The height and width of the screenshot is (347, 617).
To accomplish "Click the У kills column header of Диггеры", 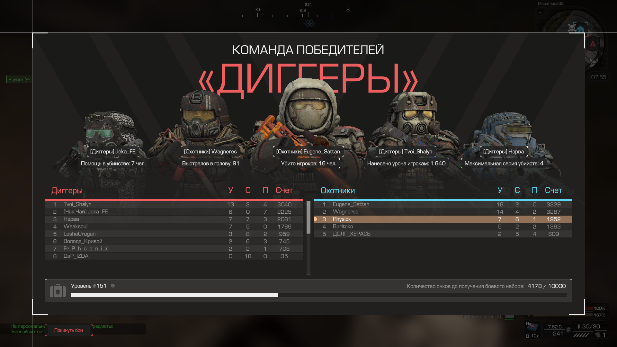I will pyautogui.click(x=230, y=190).
